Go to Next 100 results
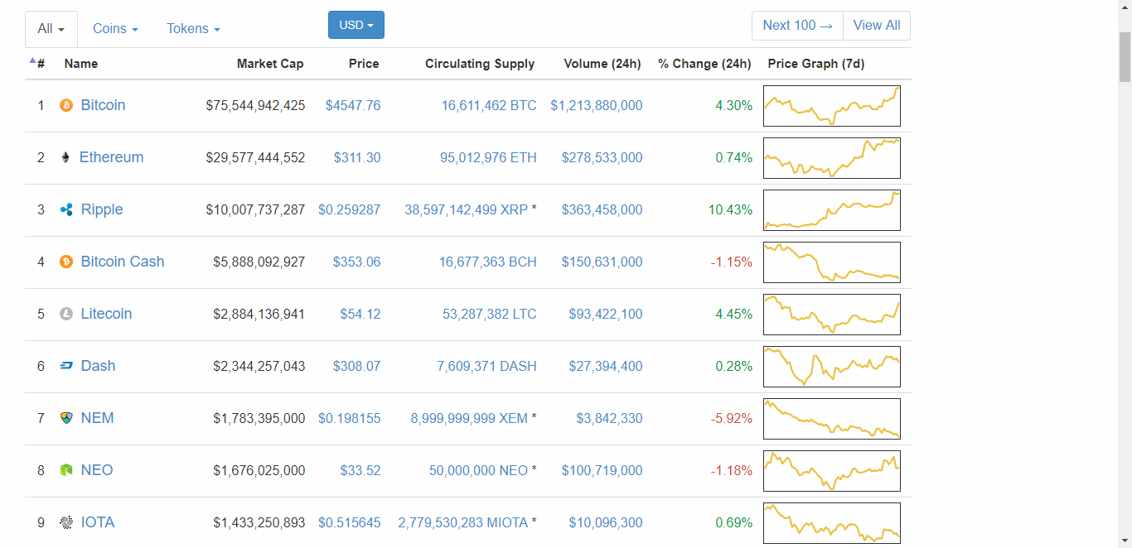1132x548 pixels. click(x=797, y=26)
